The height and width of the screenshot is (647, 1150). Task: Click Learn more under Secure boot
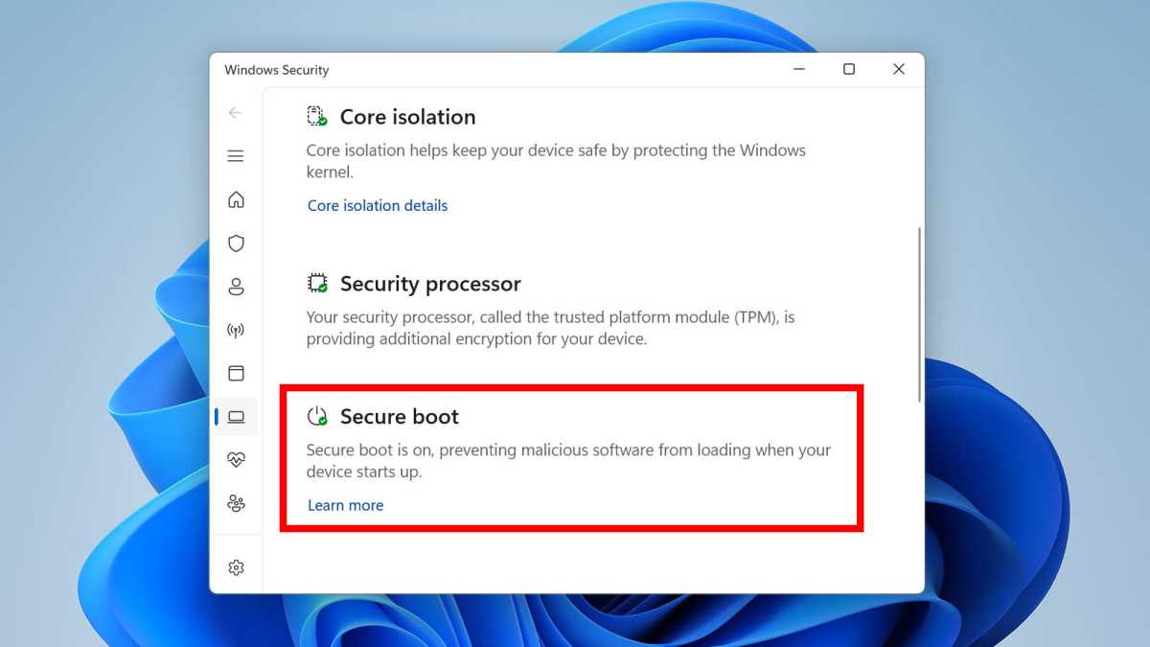coord(345,505)
